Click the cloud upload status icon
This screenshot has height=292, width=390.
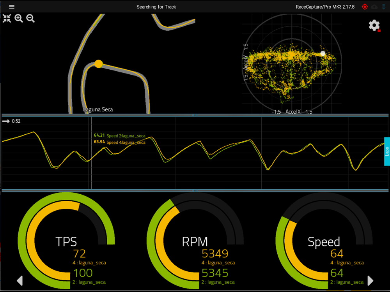pos(374,7)
